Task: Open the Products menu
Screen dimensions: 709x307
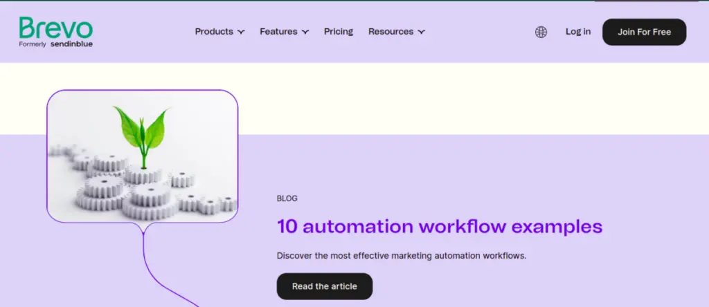Action: (x=213, y=31)
